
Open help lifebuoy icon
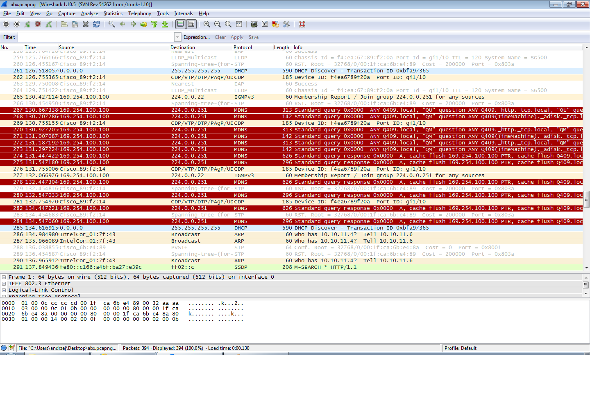click(x=302, y=24)
